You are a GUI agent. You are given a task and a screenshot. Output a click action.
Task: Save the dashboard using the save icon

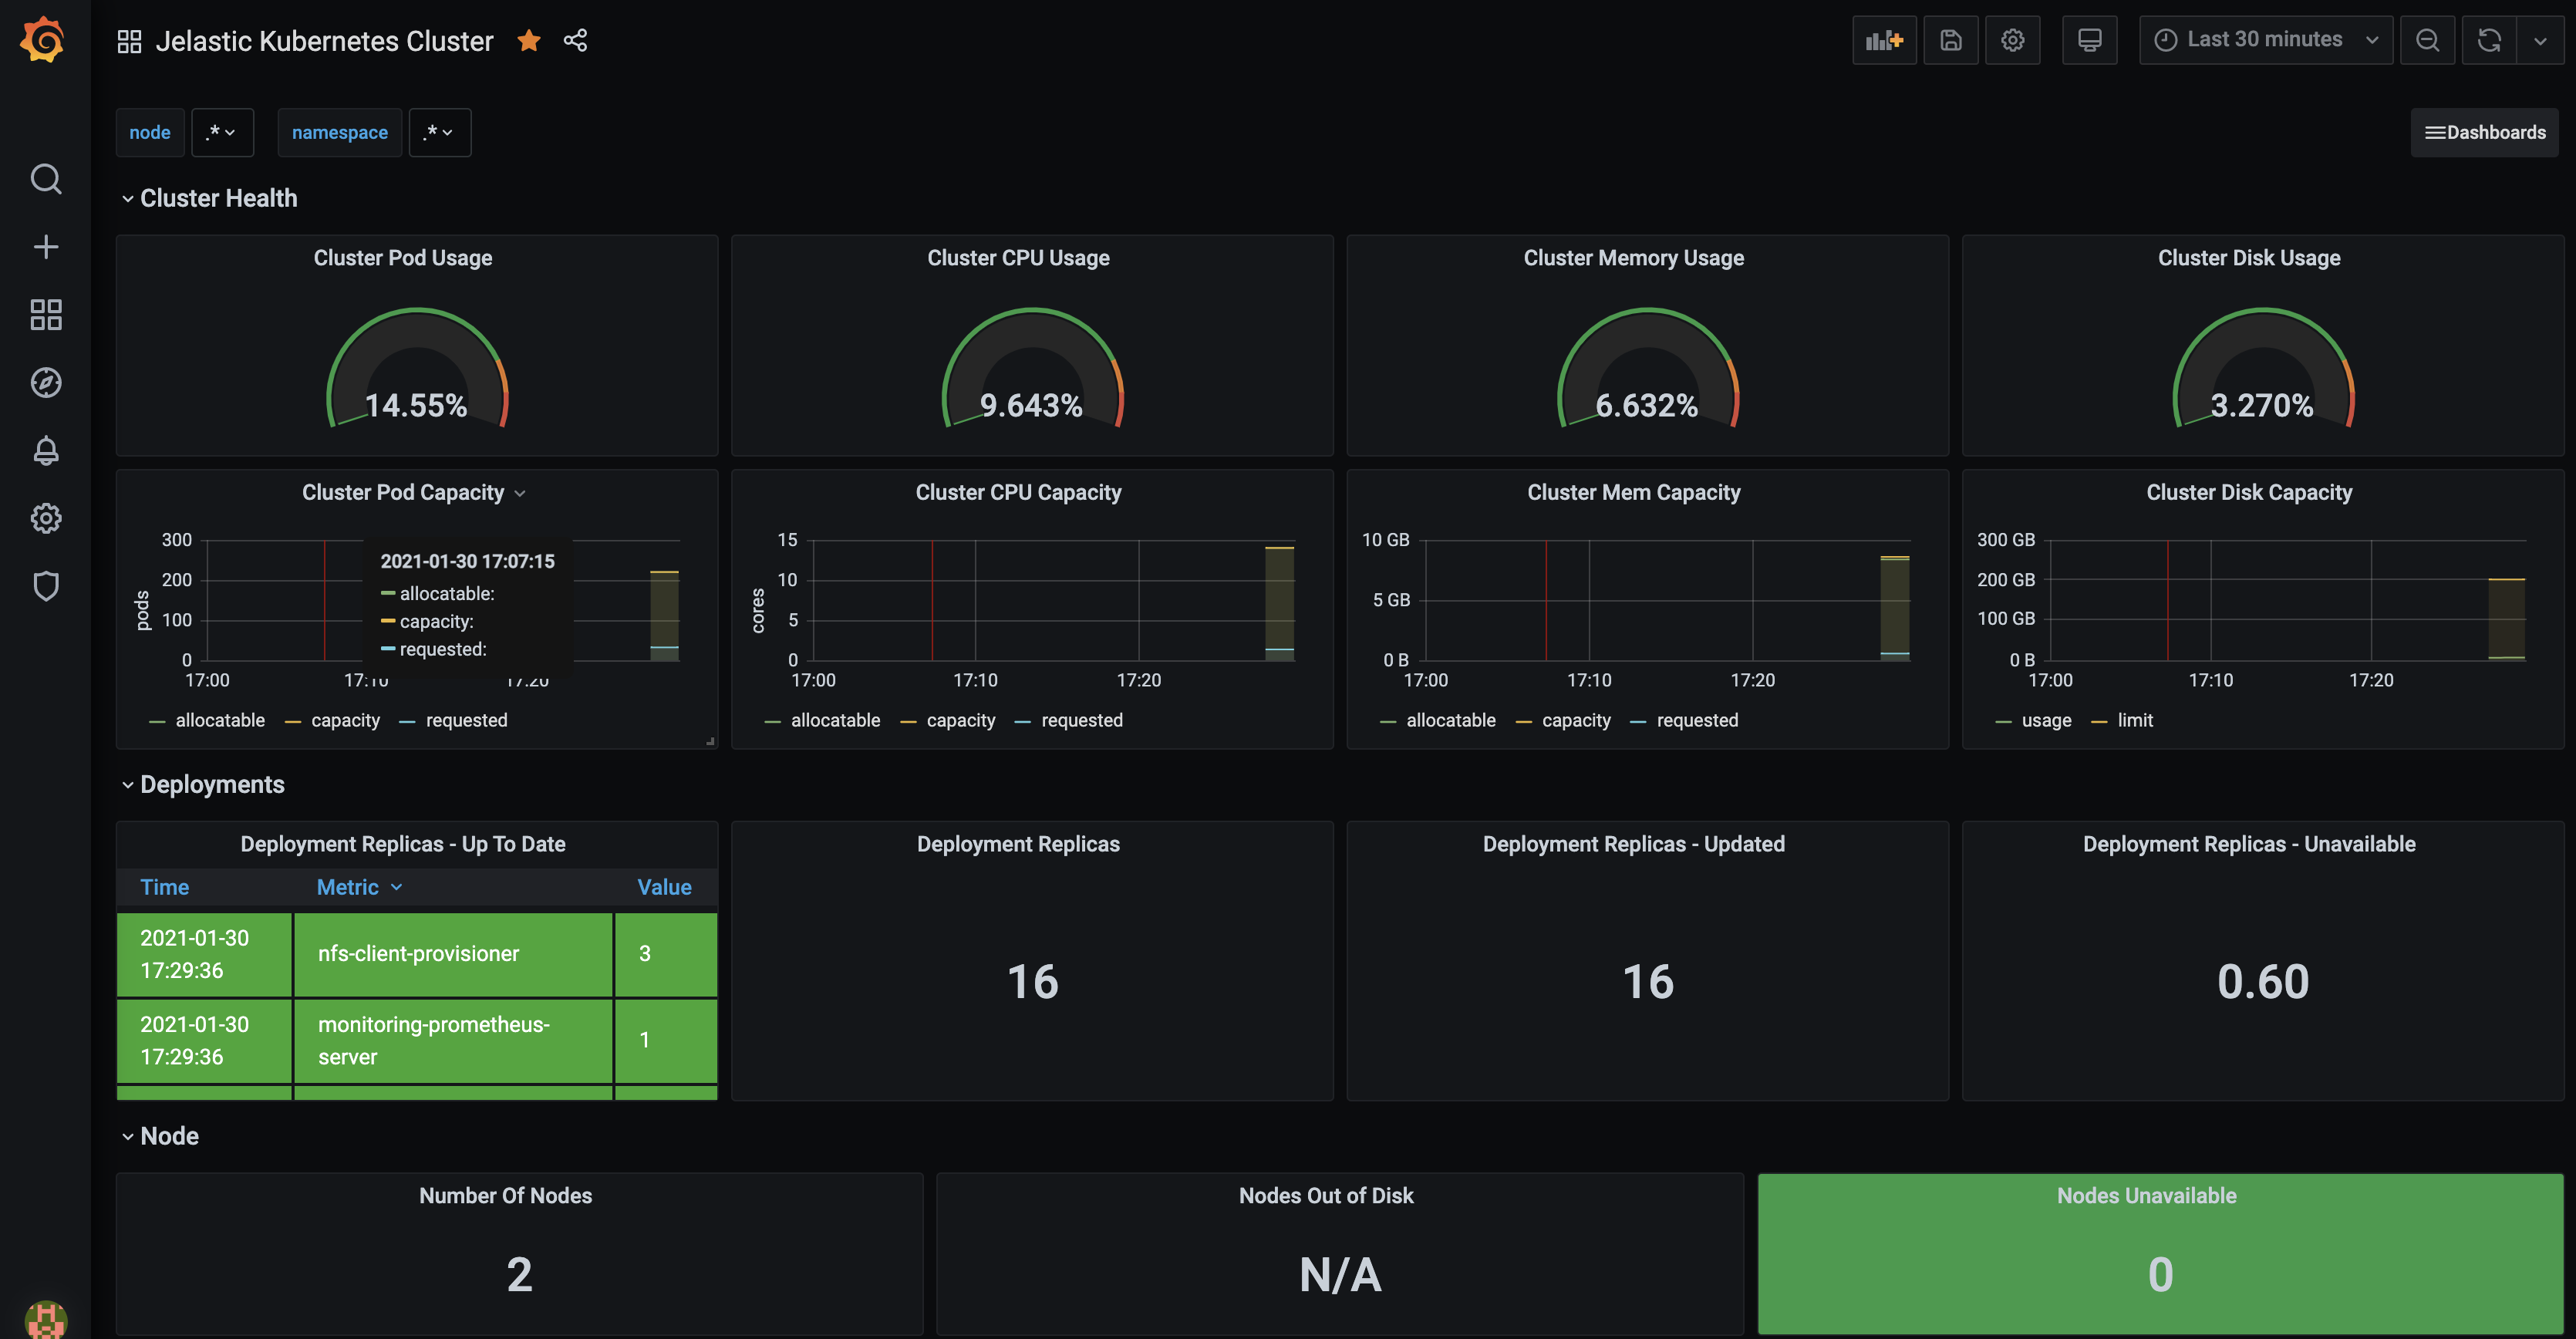(x=1951, y=40)
